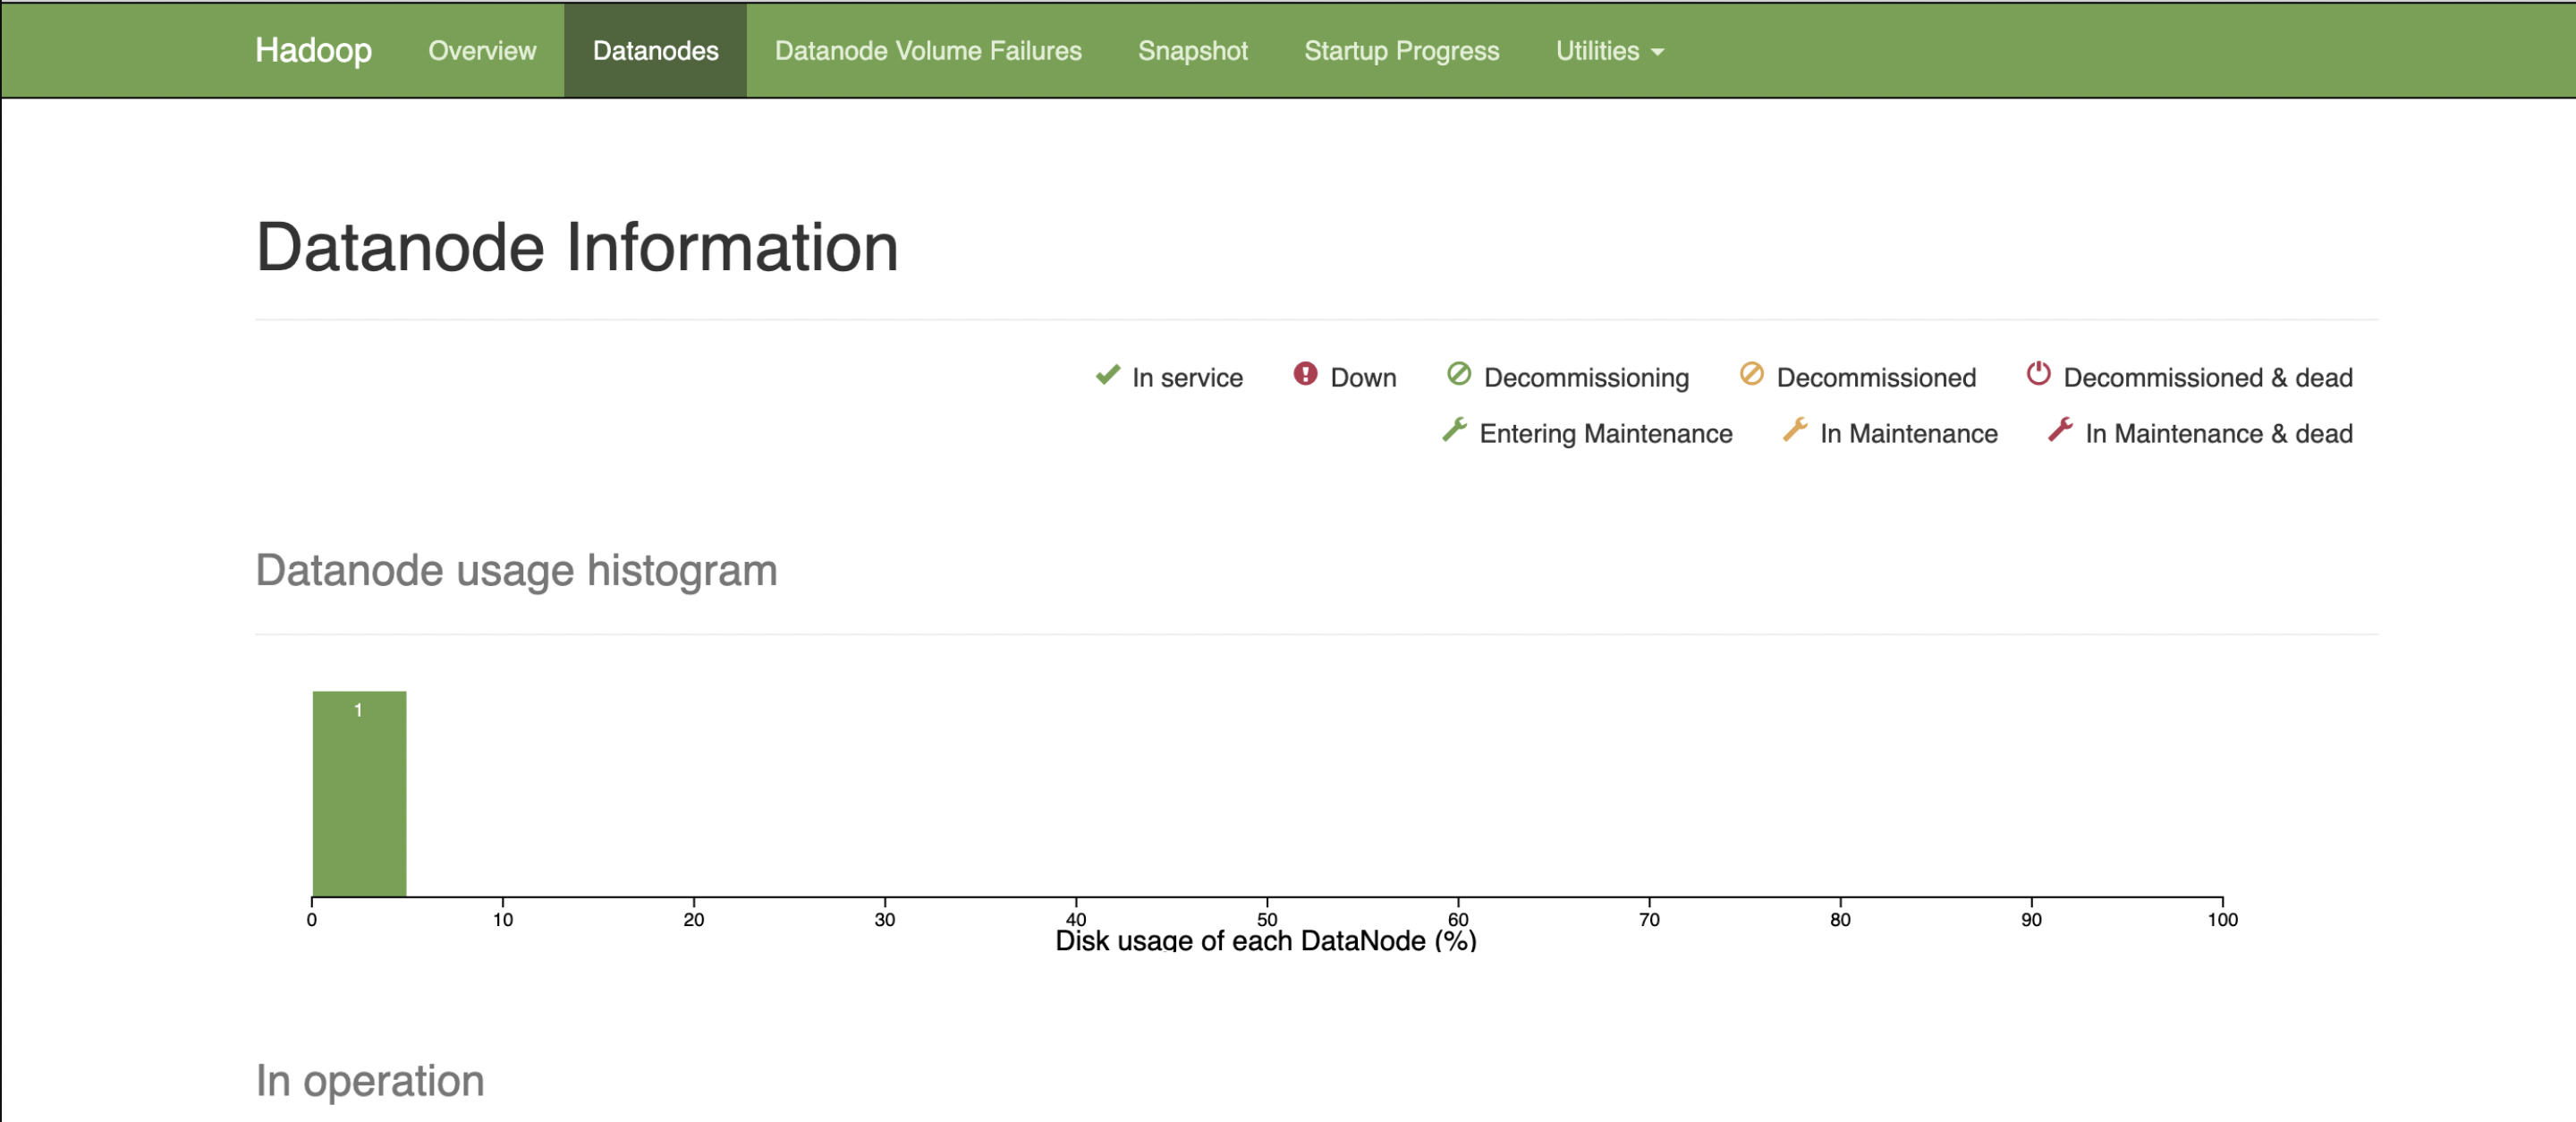The height and width of the screenshot is (1122, 2576).
Task: Click the red Down exclamation icon
Action: click(1305, 374)
